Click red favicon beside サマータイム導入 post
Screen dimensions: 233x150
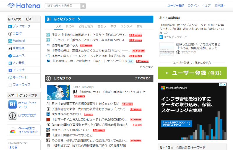[48, 119]
